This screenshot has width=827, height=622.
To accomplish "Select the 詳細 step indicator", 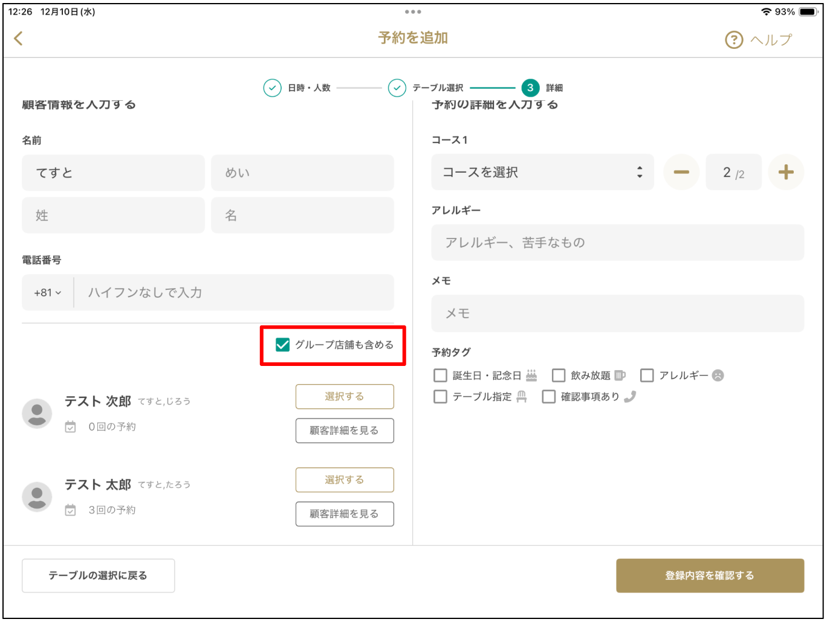I will click(530, 88).
